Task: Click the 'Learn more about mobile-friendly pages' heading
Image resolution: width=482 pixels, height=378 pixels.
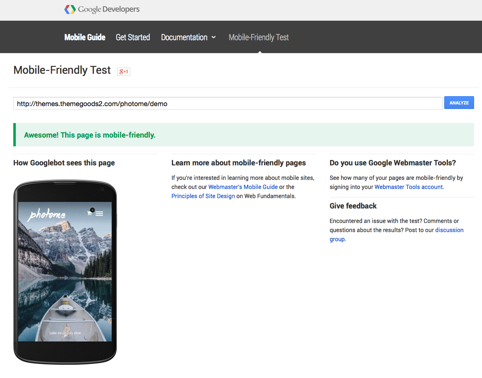Action: (x=238, y=163)
